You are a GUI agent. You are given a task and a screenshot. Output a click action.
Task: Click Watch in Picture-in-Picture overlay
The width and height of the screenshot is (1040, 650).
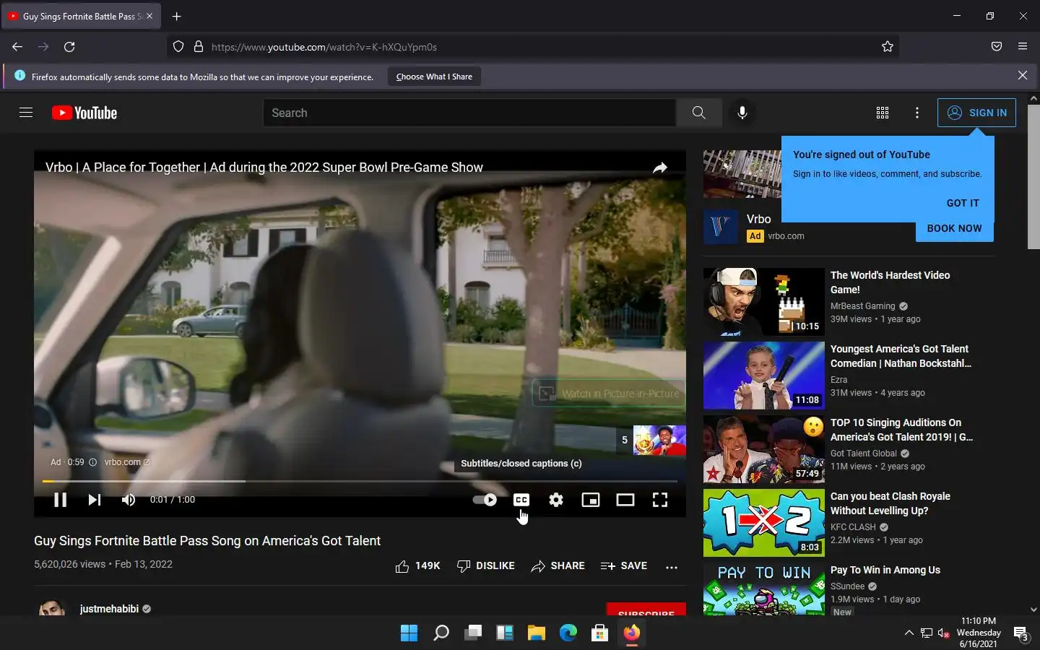609,394
